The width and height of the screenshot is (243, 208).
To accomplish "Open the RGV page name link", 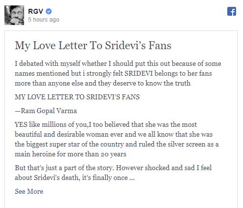I will 35,11.
